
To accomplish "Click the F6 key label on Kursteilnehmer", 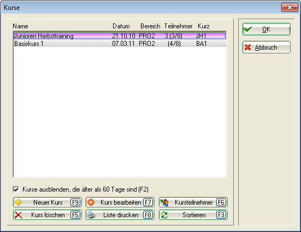I will (221, 203).
